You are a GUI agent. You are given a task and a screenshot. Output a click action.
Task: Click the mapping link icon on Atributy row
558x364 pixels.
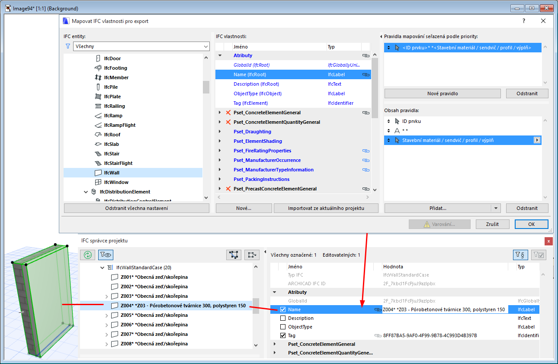click(x=366, y=56)
